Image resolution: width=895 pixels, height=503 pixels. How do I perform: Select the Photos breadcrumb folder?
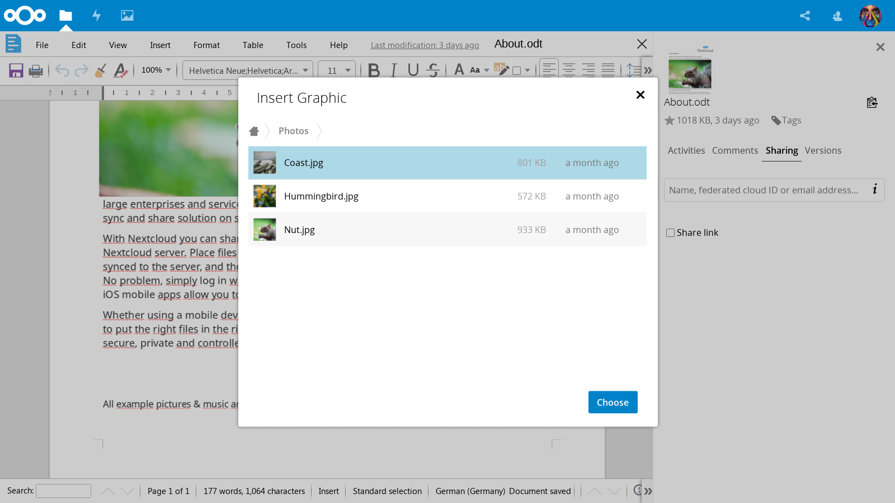[x=294, y=131]
